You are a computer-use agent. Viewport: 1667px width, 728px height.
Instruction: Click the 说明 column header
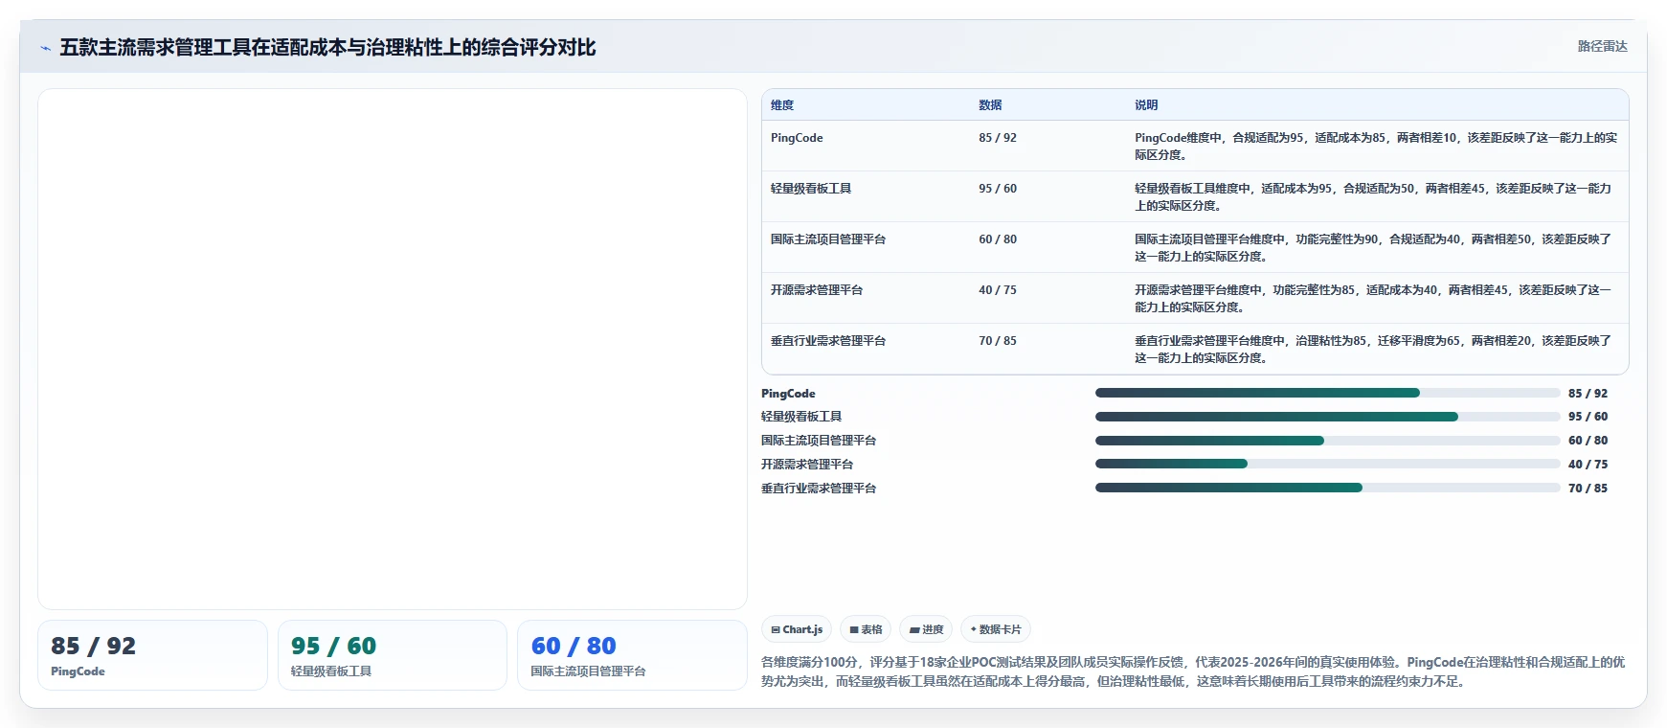[1146, 105]
